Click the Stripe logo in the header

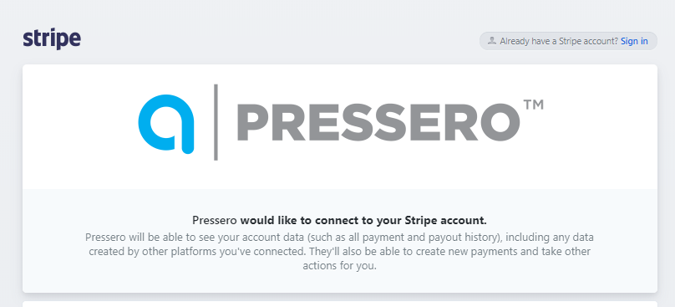pos(52,39)
